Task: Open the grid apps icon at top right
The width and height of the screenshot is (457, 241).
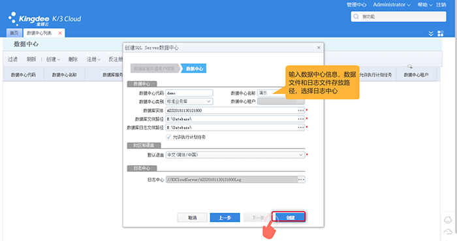Action: click(441, 33)
